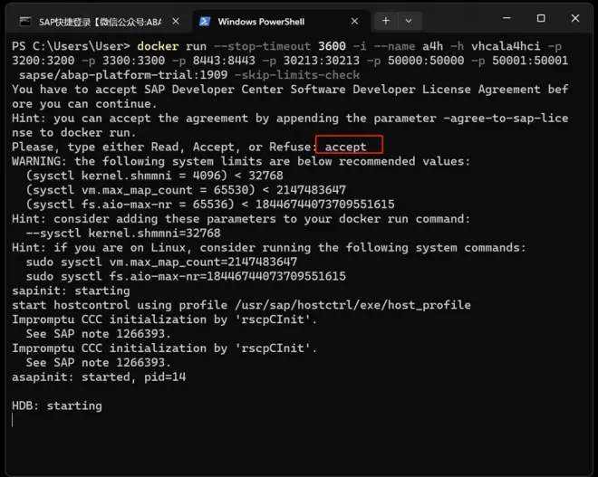Close the SAP快捷登录 tab

[x=176, y=22]
